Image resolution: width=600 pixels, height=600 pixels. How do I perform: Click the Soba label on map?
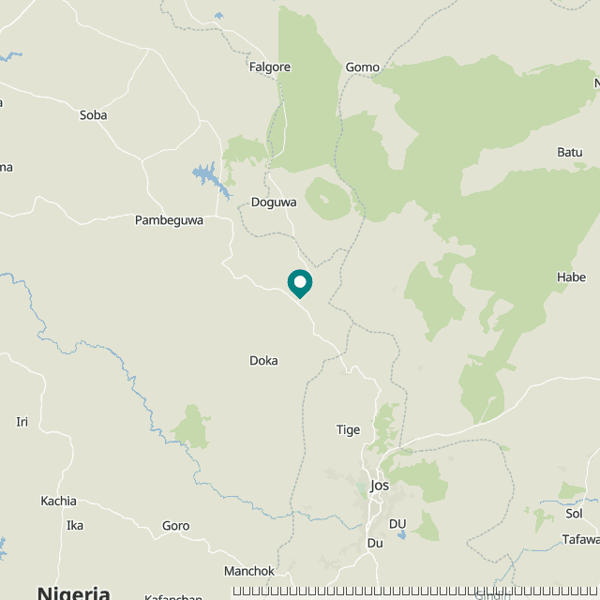tap(94, 115)
